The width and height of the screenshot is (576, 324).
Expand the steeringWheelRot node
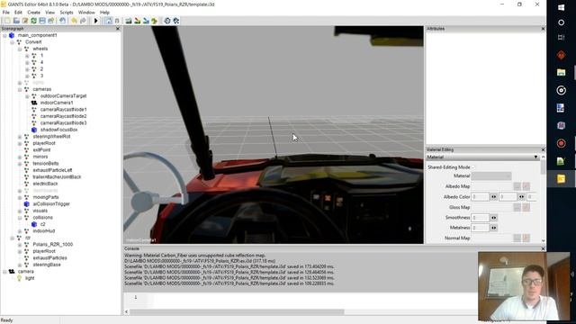(20, 137)
